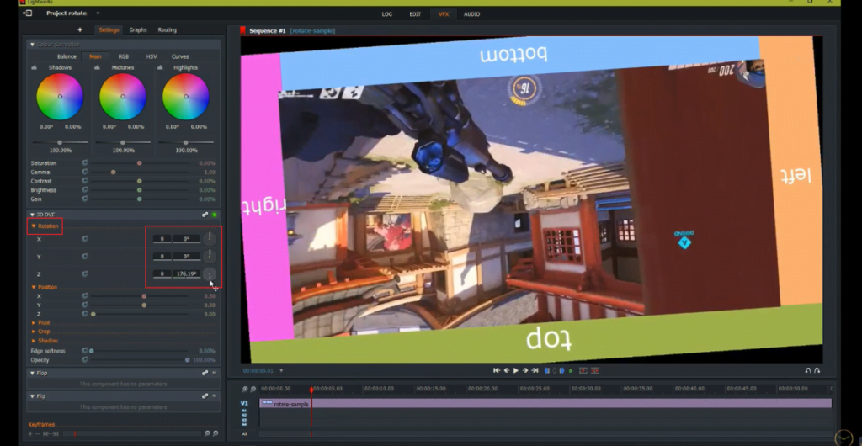Step back one frame in the viewer
The height and width of the screenshot is (446, 862).
pyautogui.click(x=506, y=371)
